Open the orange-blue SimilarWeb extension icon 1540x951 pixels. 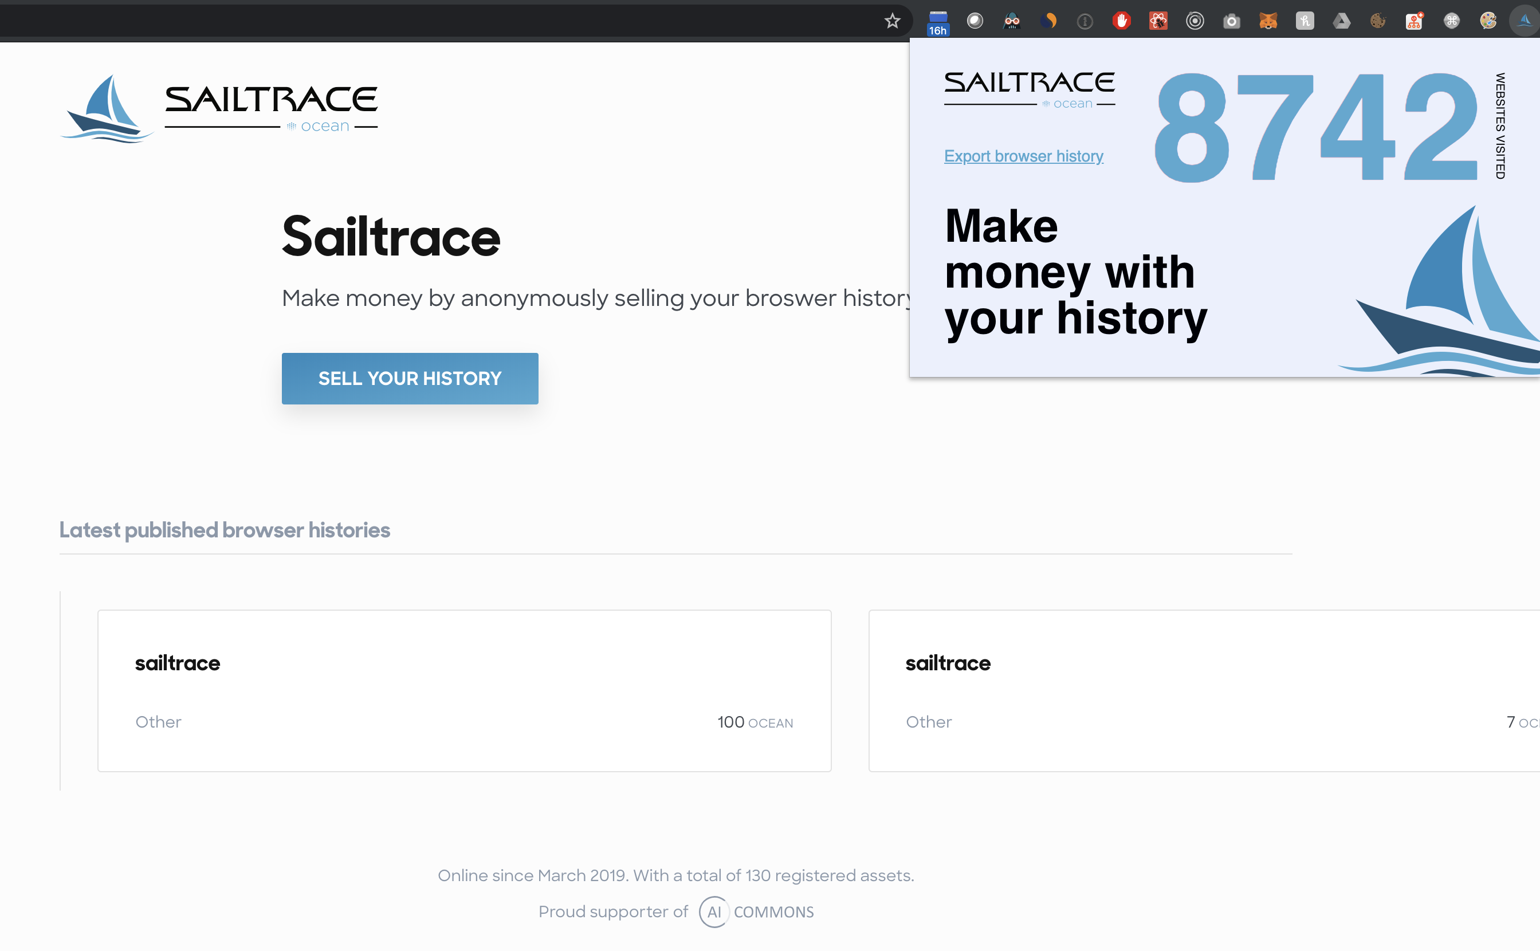point(1048,21)
